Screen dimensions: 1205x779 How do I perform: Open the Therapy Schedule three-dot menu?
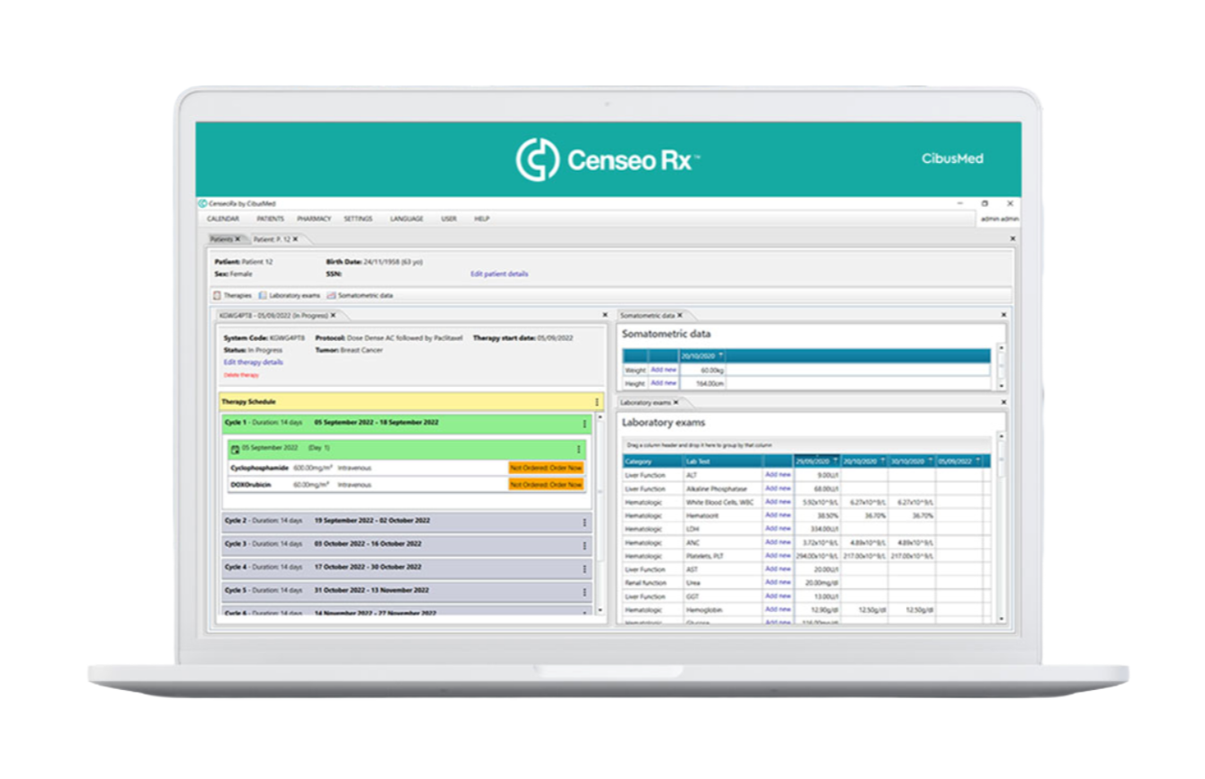(596, 402)
